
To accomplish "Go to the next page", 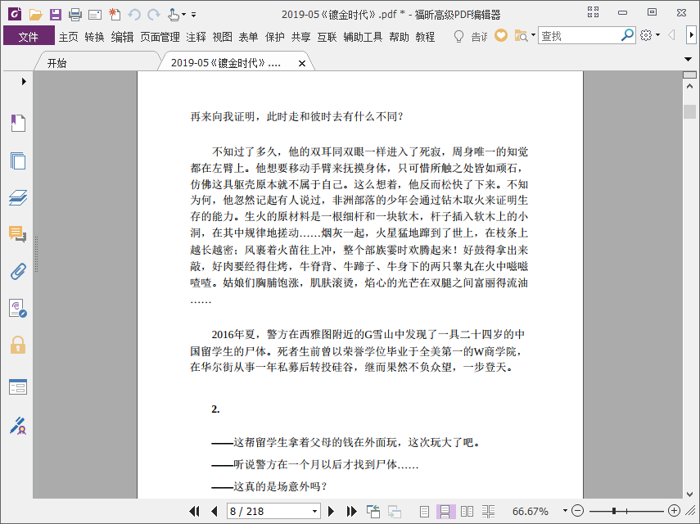I will [x=331, y=511].
